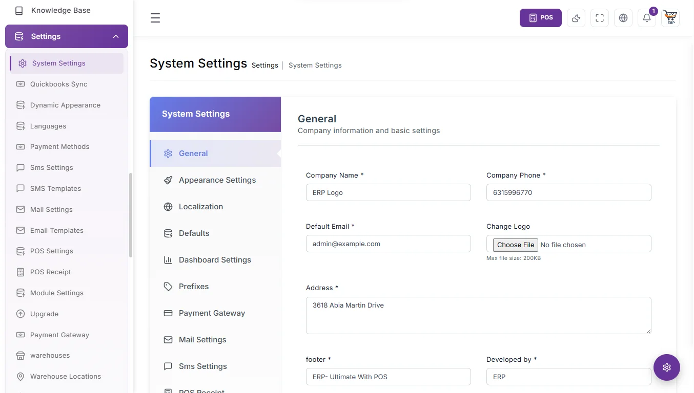Click the Localization globe icon
This screenshot has width=694, height=393.
click(x=168, y=207)
